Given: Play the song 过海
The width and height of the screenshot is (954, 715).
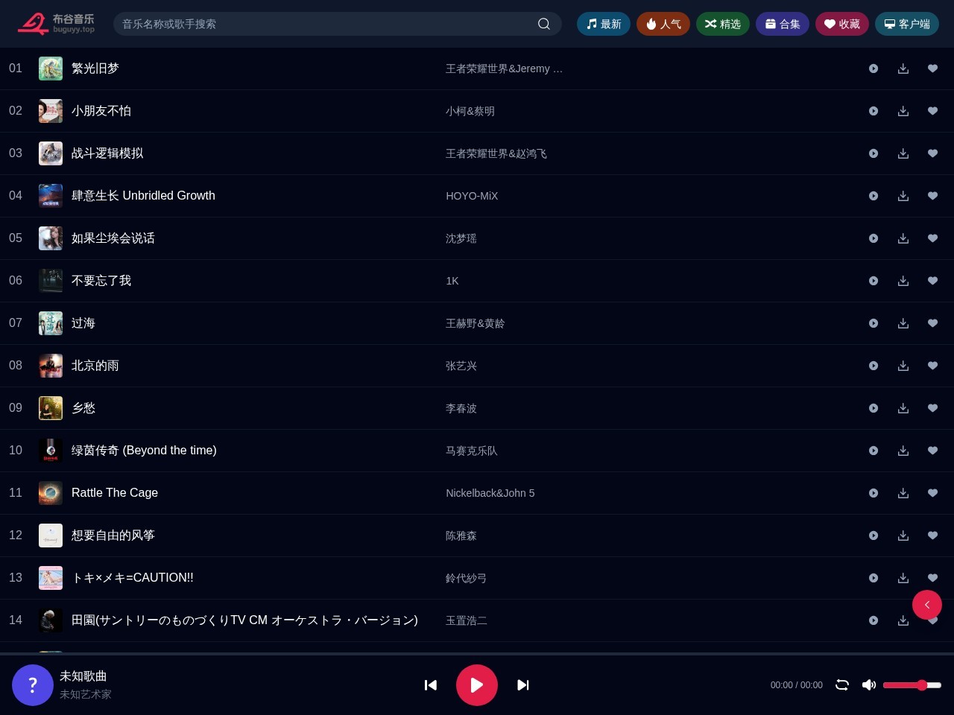Looking at the screenshot, I should point(874,323).
